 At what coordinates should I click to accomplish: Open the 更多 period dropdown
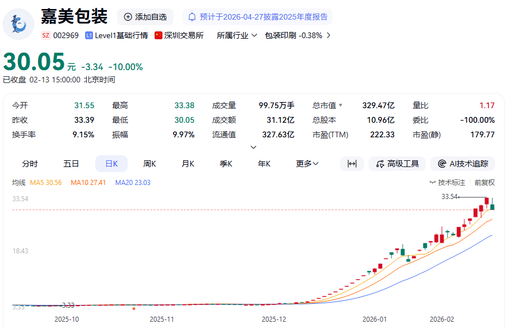pos(307,164)
